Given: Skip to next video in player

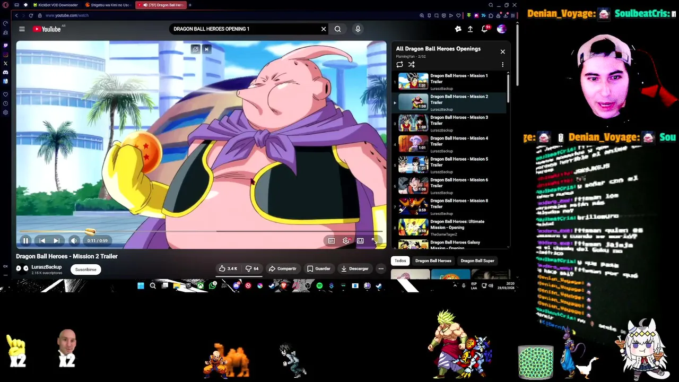Looking at the screenshot, I should pos(56,241).
